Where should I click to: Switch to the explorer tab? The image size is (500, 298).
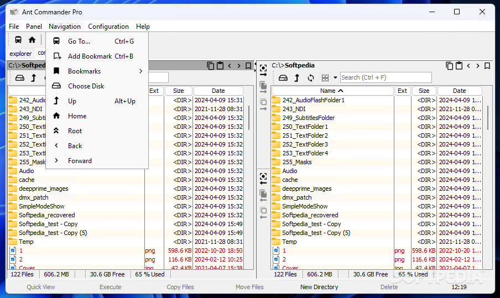point(20,54)
